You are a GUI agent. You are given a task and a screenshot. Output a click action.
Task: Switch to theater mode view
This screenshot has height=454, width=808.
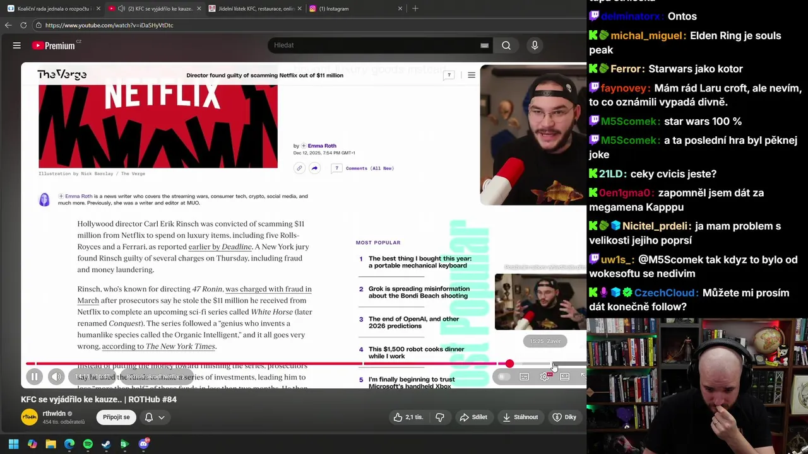(x=565, y=377)
